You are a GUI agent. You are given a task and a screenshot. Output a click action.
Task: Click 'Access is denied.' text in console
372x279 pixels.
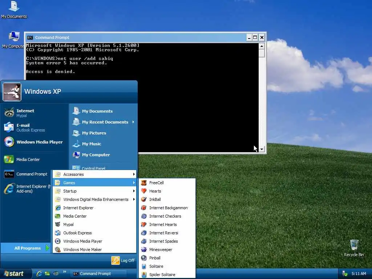pos(50,72)
